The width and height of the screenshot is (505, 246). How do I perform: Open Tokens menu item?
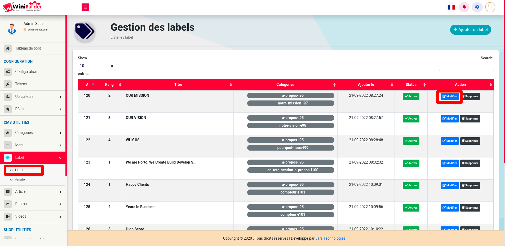click(x=33, y=84)
